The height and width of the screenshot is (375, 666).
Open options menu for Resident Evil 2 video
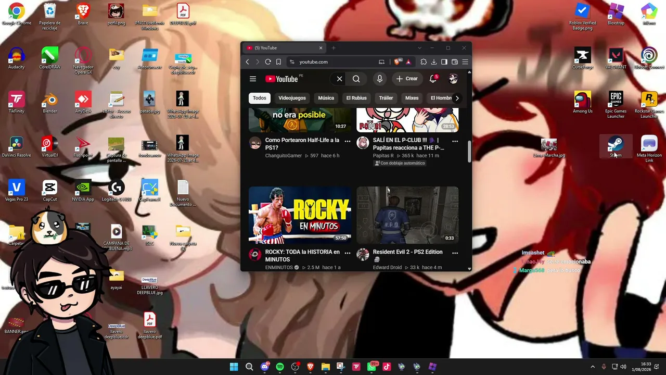point(455,253)
